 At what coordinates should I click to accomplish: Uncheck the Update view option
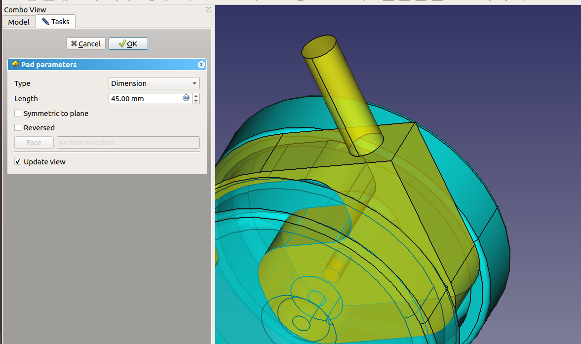pyautogui.click(x=18, y=162)
